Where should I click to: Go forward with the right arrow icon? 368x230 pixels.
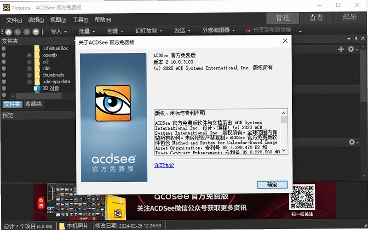[x=27, y=32]
